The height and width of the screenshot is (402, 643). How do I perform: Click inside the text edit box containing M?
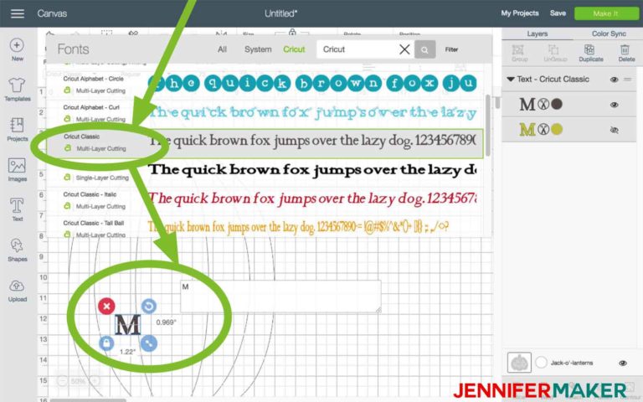pyautogui.click(x=280, y=296)
